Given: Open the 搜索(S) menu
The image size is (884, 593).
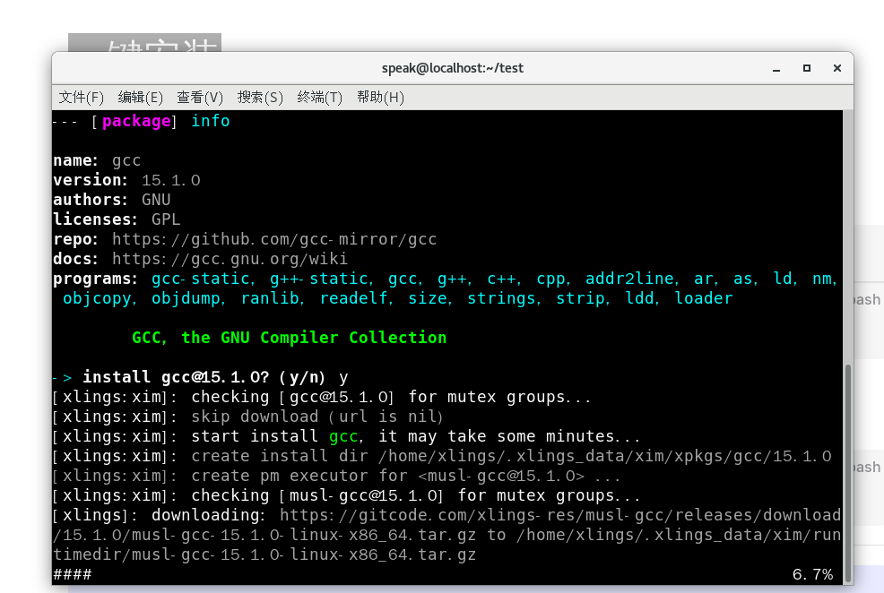Looking at the screenshot, I should (260, 98).
